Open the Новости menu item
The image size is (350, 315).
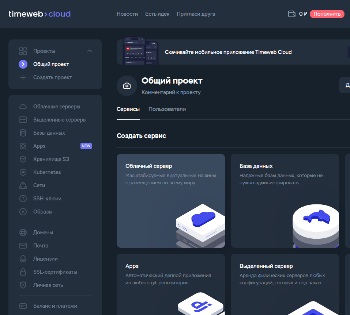(x=127, y=14)
